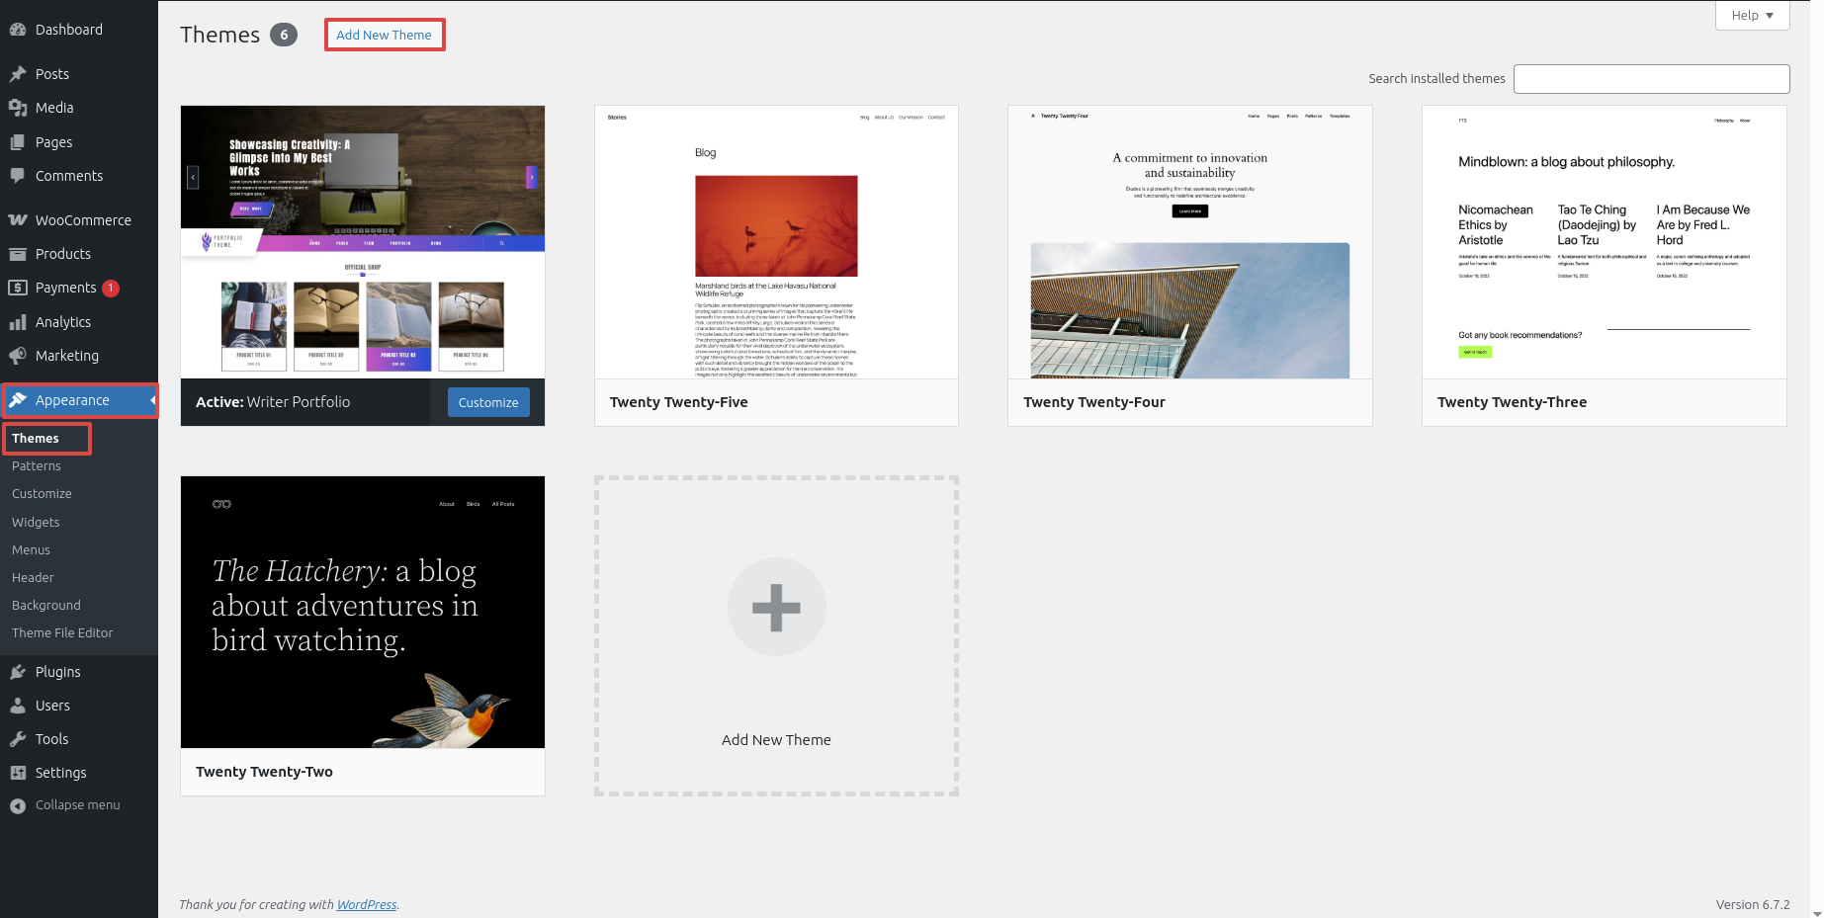Open the Customize submenu link

click(42, 493)
